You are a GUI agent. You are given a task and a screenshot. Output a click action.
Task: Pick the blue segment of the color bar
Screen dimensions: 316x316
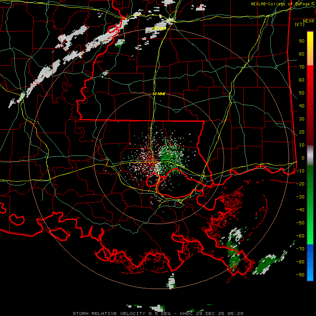coord(310,262)
